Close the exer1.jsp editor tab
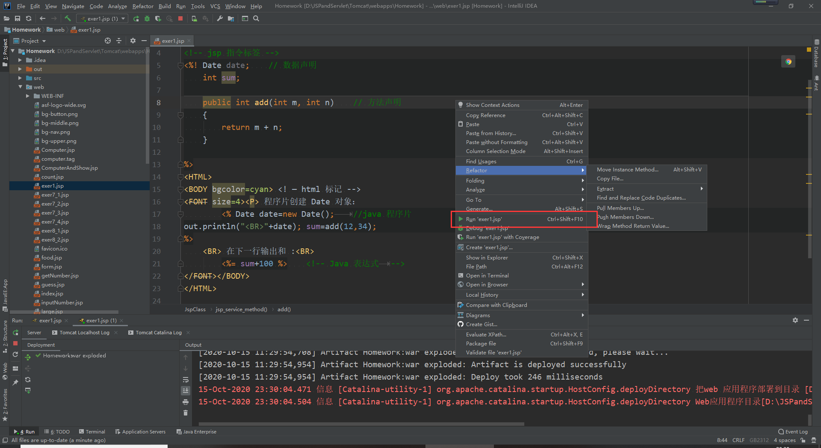 pos(189,41)
